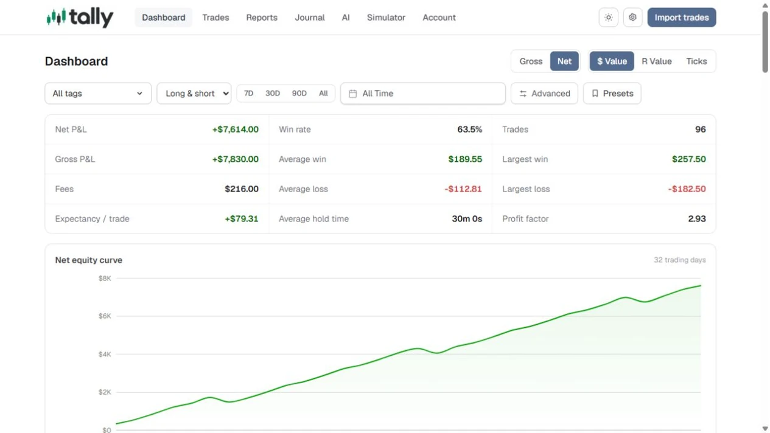Click the Expectancy value +$79.31
Viewport: 770px width, 433px height.
point(242,219)
